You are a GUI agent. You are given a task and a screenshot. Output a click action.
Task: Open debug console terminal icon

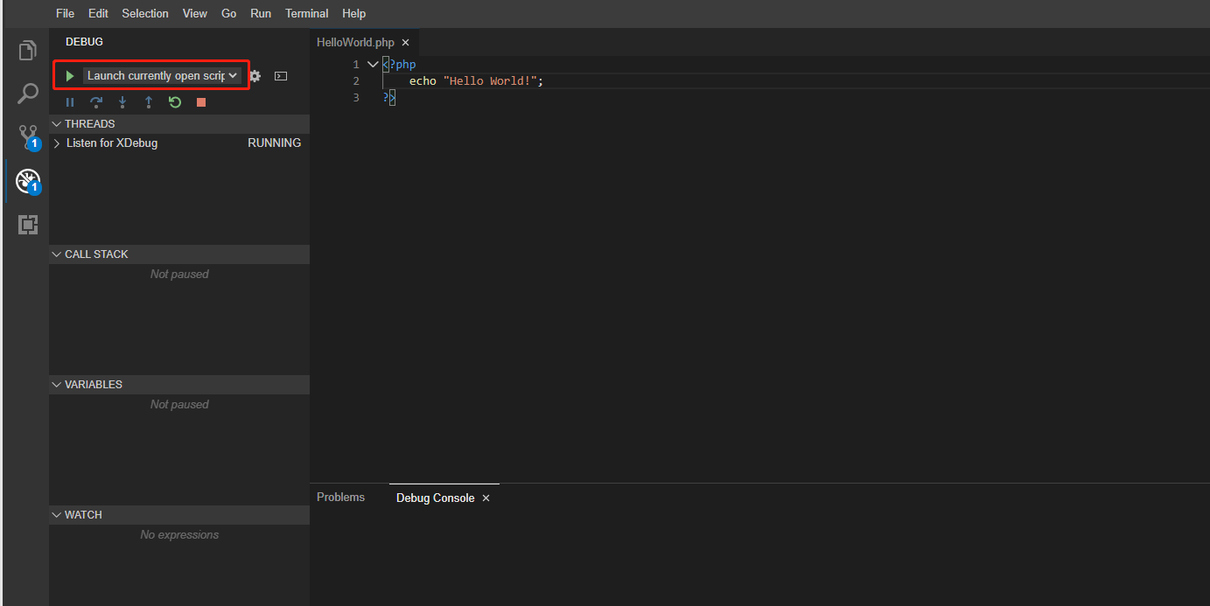281,76
